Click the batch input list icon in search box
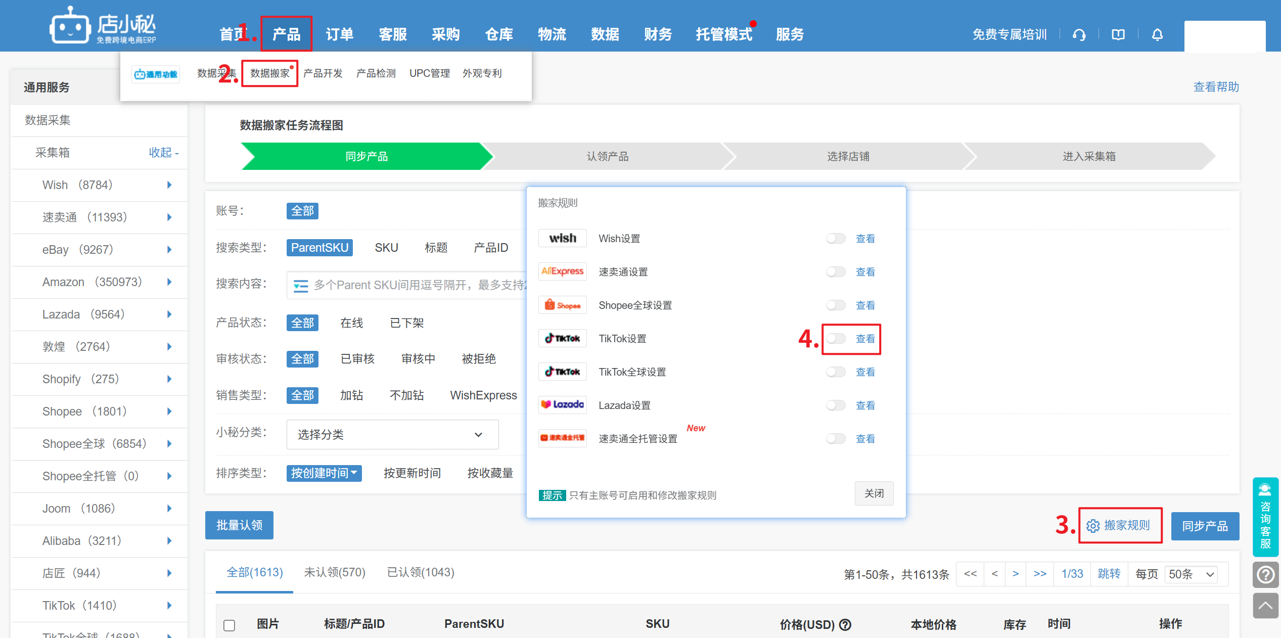1281x638 pixels. pos(301,286)
